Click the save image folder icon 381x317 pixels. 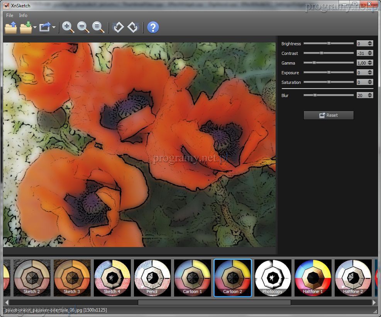tap(26, 27)
